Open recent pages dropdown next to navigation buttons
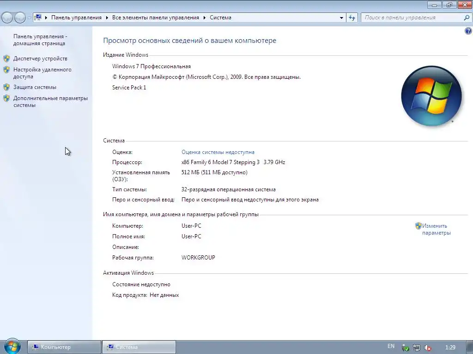Image resolution: width=473 pixels, height=354 pixels. pyautogui.click(x=29, y=18)
